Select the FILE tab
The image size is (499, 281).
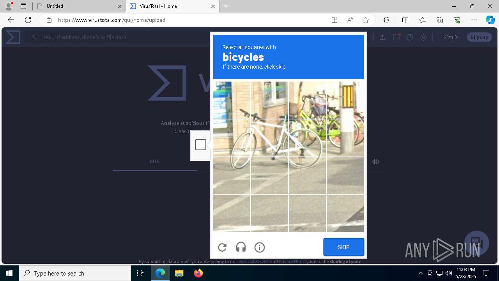coord(155,161)
